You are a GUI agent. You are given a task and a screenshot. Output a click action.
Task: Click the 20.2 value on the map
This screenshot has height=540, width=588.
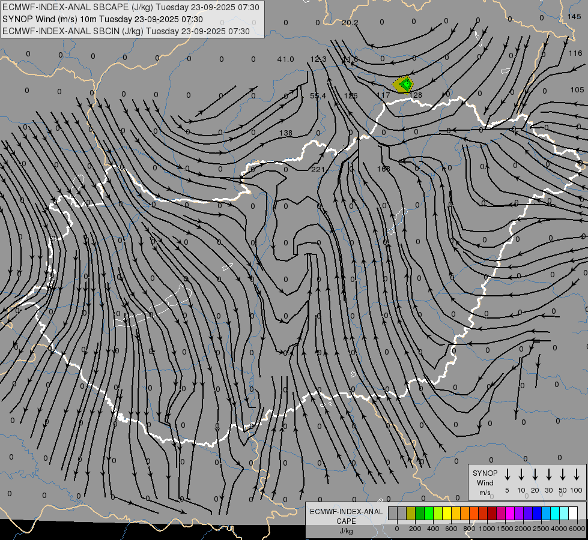coord(350,23)
